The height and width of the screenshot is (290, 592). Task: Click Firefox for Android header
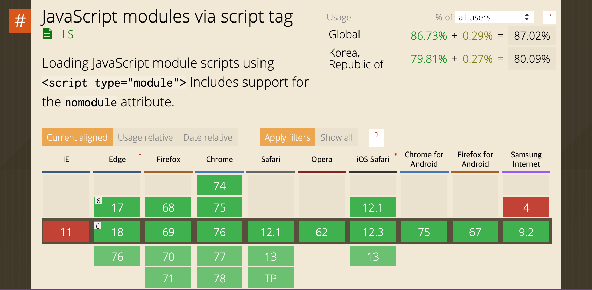click(x=475, y=159)
